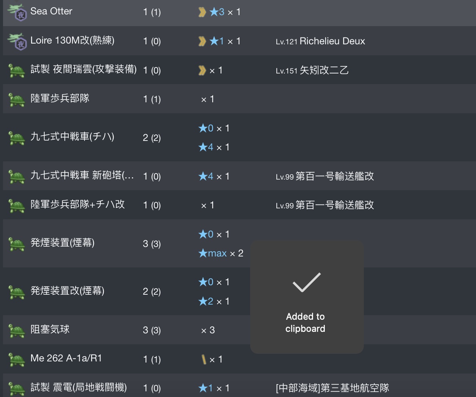Click turtle icon for Me 262 A-1a/R1
Screen dimensions: 476x397
(17, 359)
